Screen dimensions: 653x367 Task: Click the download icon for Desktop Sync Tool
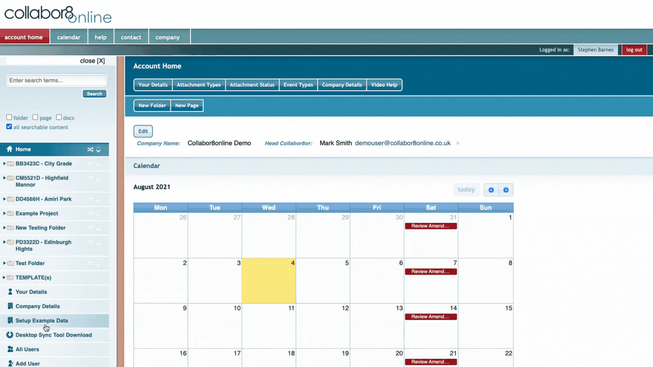click(10, 335)
